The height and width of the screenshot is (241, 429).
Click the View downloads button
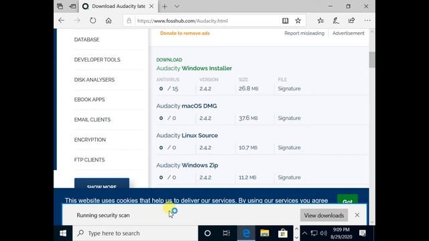[x=324, y=216]
